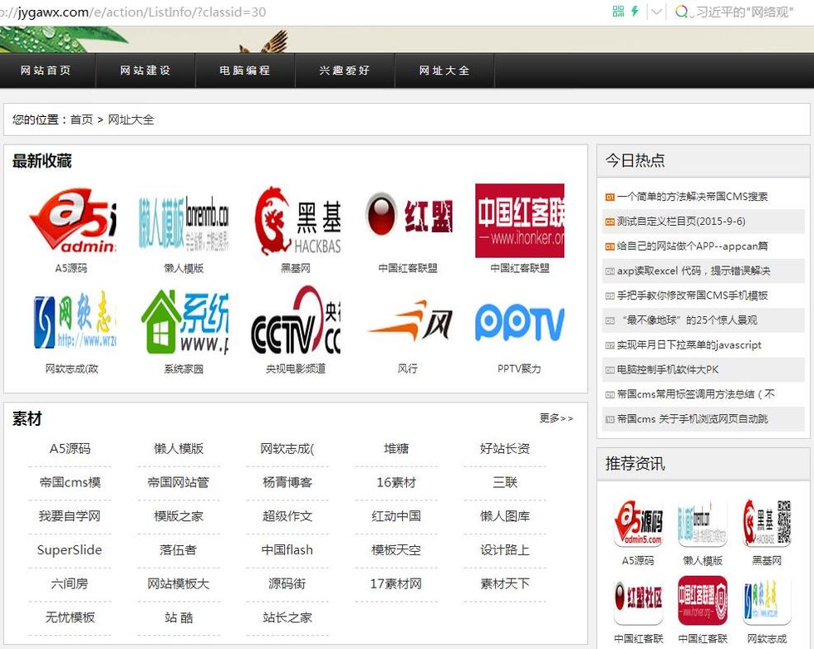
Task: Go to 网站首页 in navigation bar
Action: [47, 71]
